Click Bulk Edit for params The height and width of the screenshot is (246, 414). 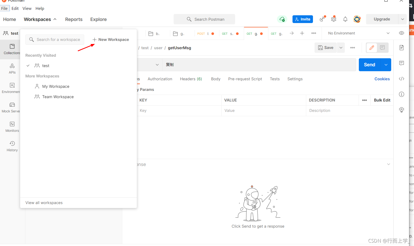coord(382,100)
